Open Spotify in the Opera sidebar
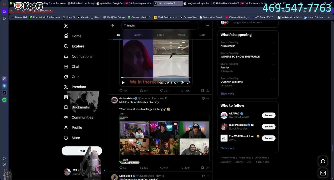Viewport: 334px width, 180px height. [4, 100]
